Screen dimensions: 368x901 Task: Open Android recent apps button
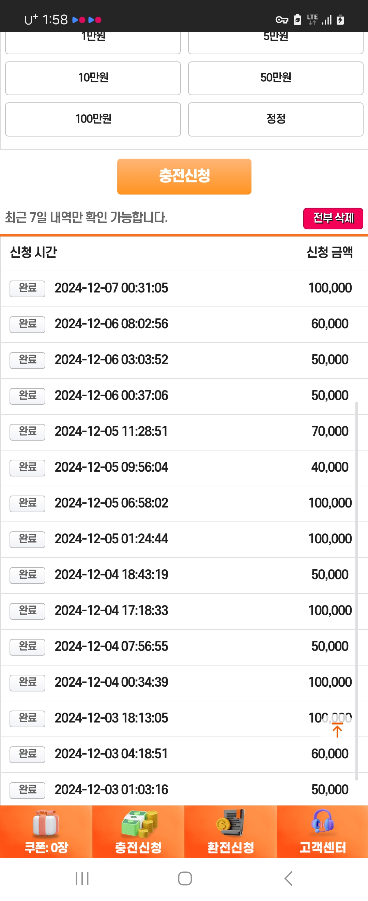(82, 878)
